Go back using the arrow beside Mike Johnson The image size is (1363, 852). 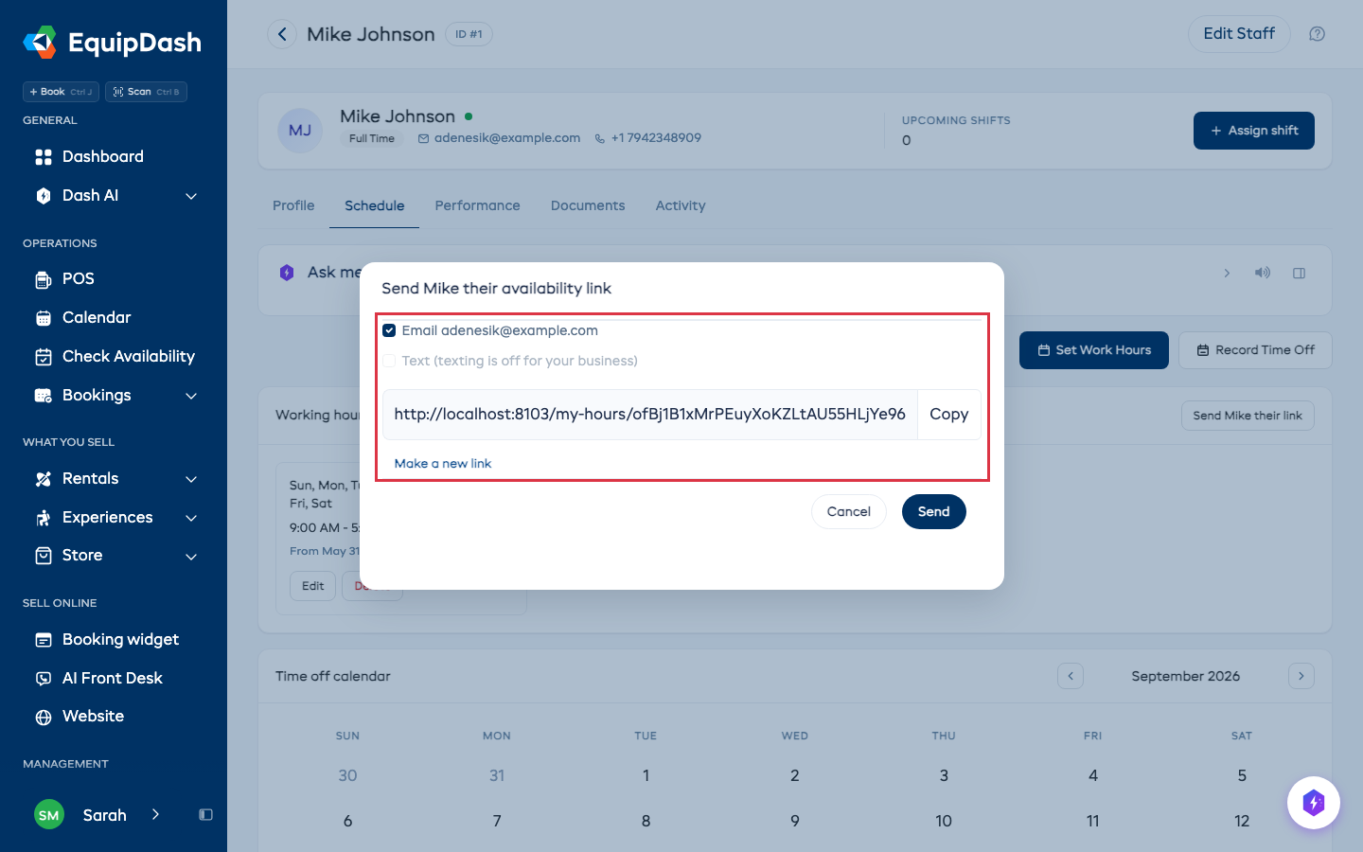point(282,34)
